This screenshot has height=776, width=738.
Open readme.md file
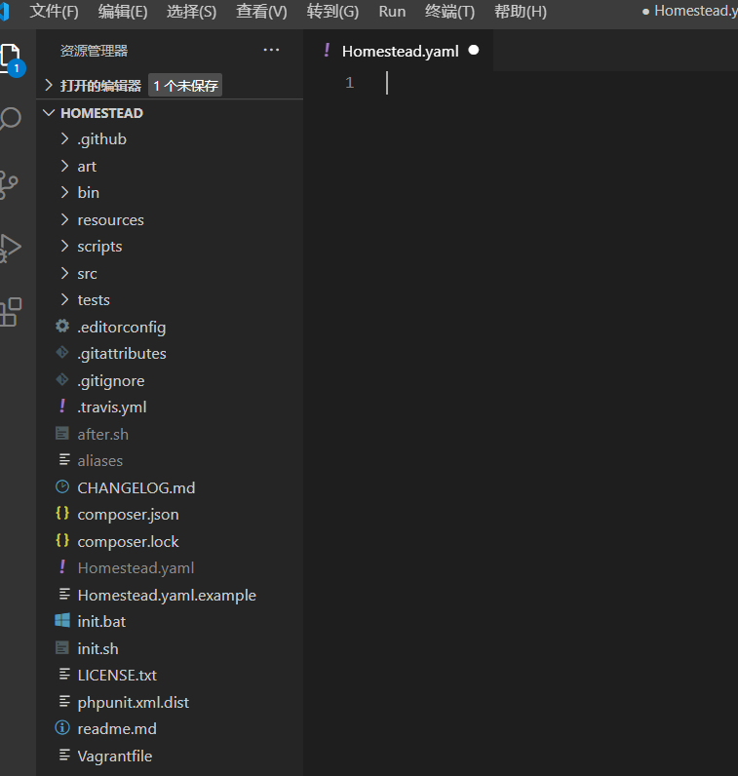[x=117, y=728]
